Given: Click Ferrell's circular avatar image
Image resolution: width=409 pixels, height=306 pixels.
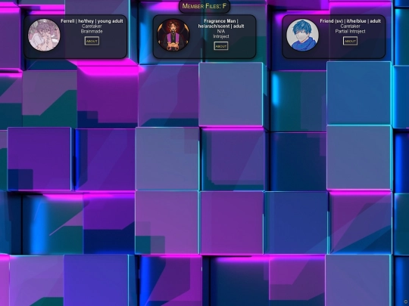Looking at the screenshot, I should pyautogui.click(x=44, y=35).
